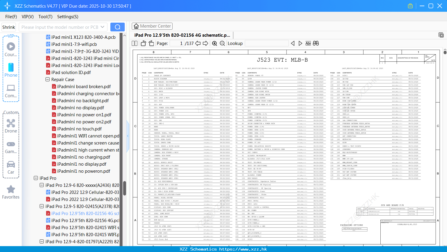The height and width of the screenshot is (252, 447).
Task: Collapse the iPad Pro folder
Action: tap(36, 178)
